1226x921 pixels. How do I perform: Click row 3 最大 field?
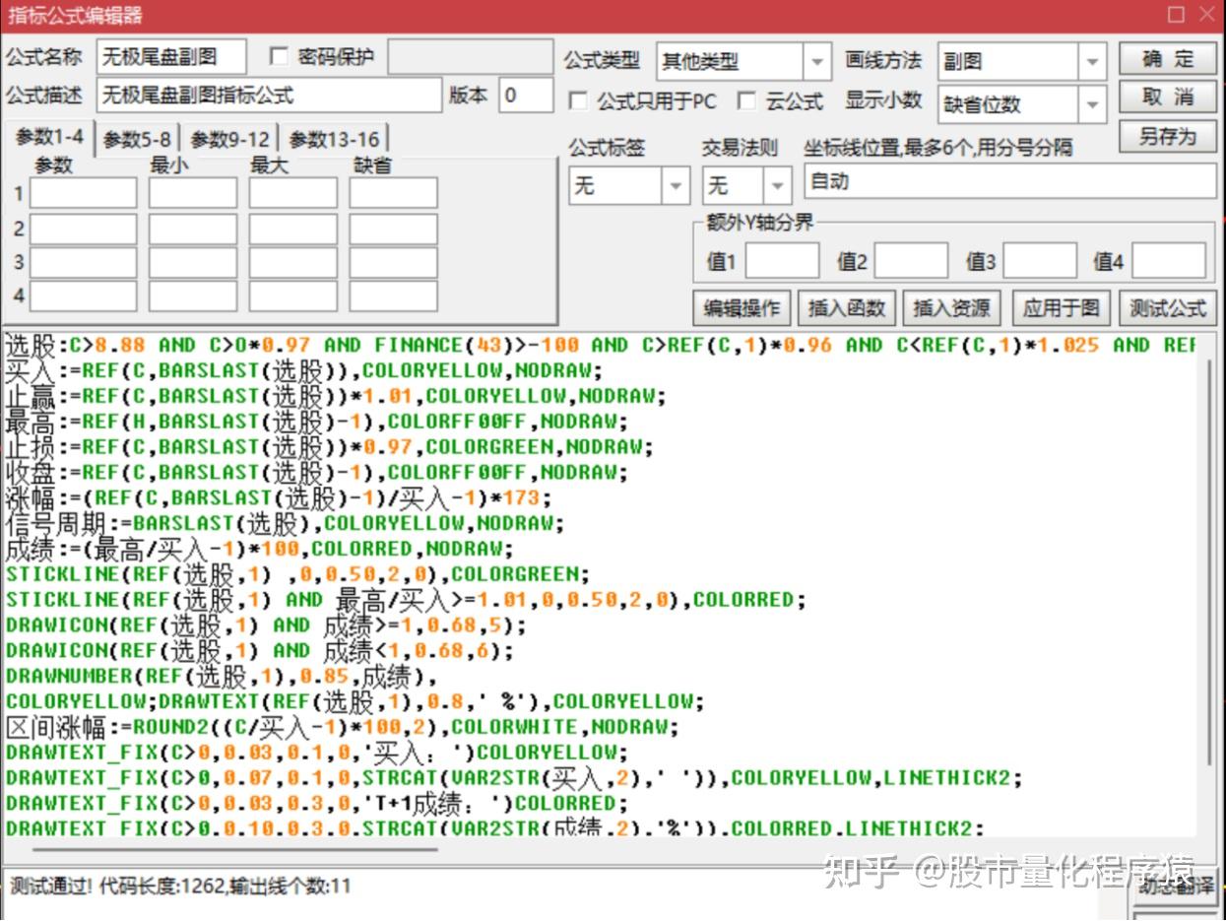pos(292,263)
